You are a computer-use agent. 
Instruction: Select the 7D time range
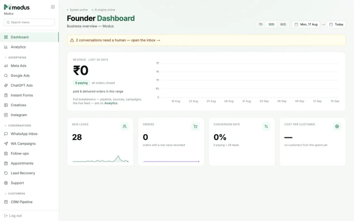point(261,25)
